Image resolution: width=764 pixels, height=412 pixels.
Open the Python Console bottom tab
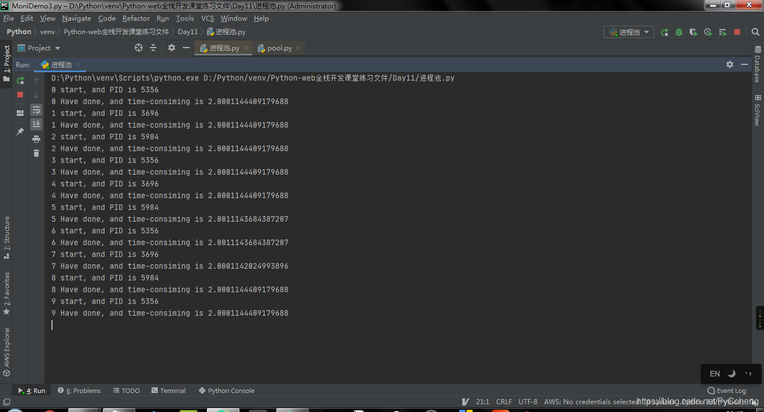(x=227, y=391)
